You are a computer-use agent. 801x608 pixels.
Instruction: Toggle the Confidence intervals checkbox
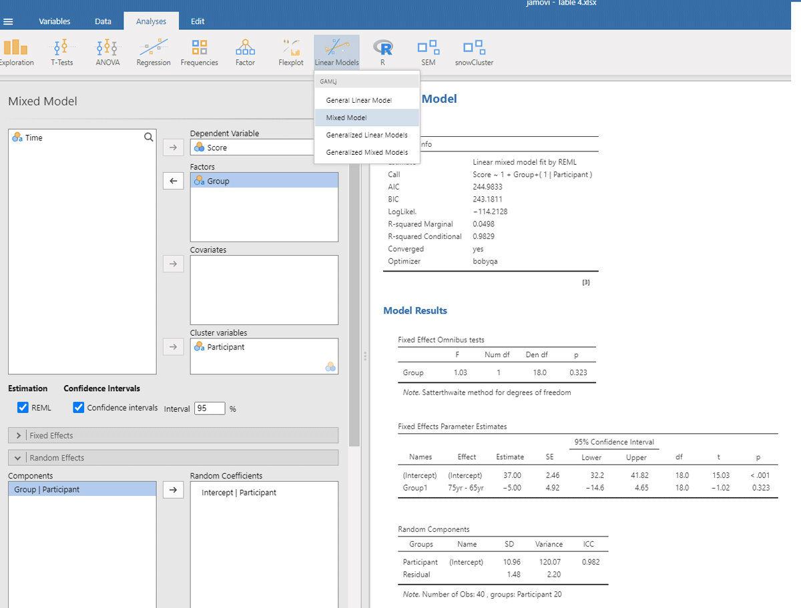[79, 408]
